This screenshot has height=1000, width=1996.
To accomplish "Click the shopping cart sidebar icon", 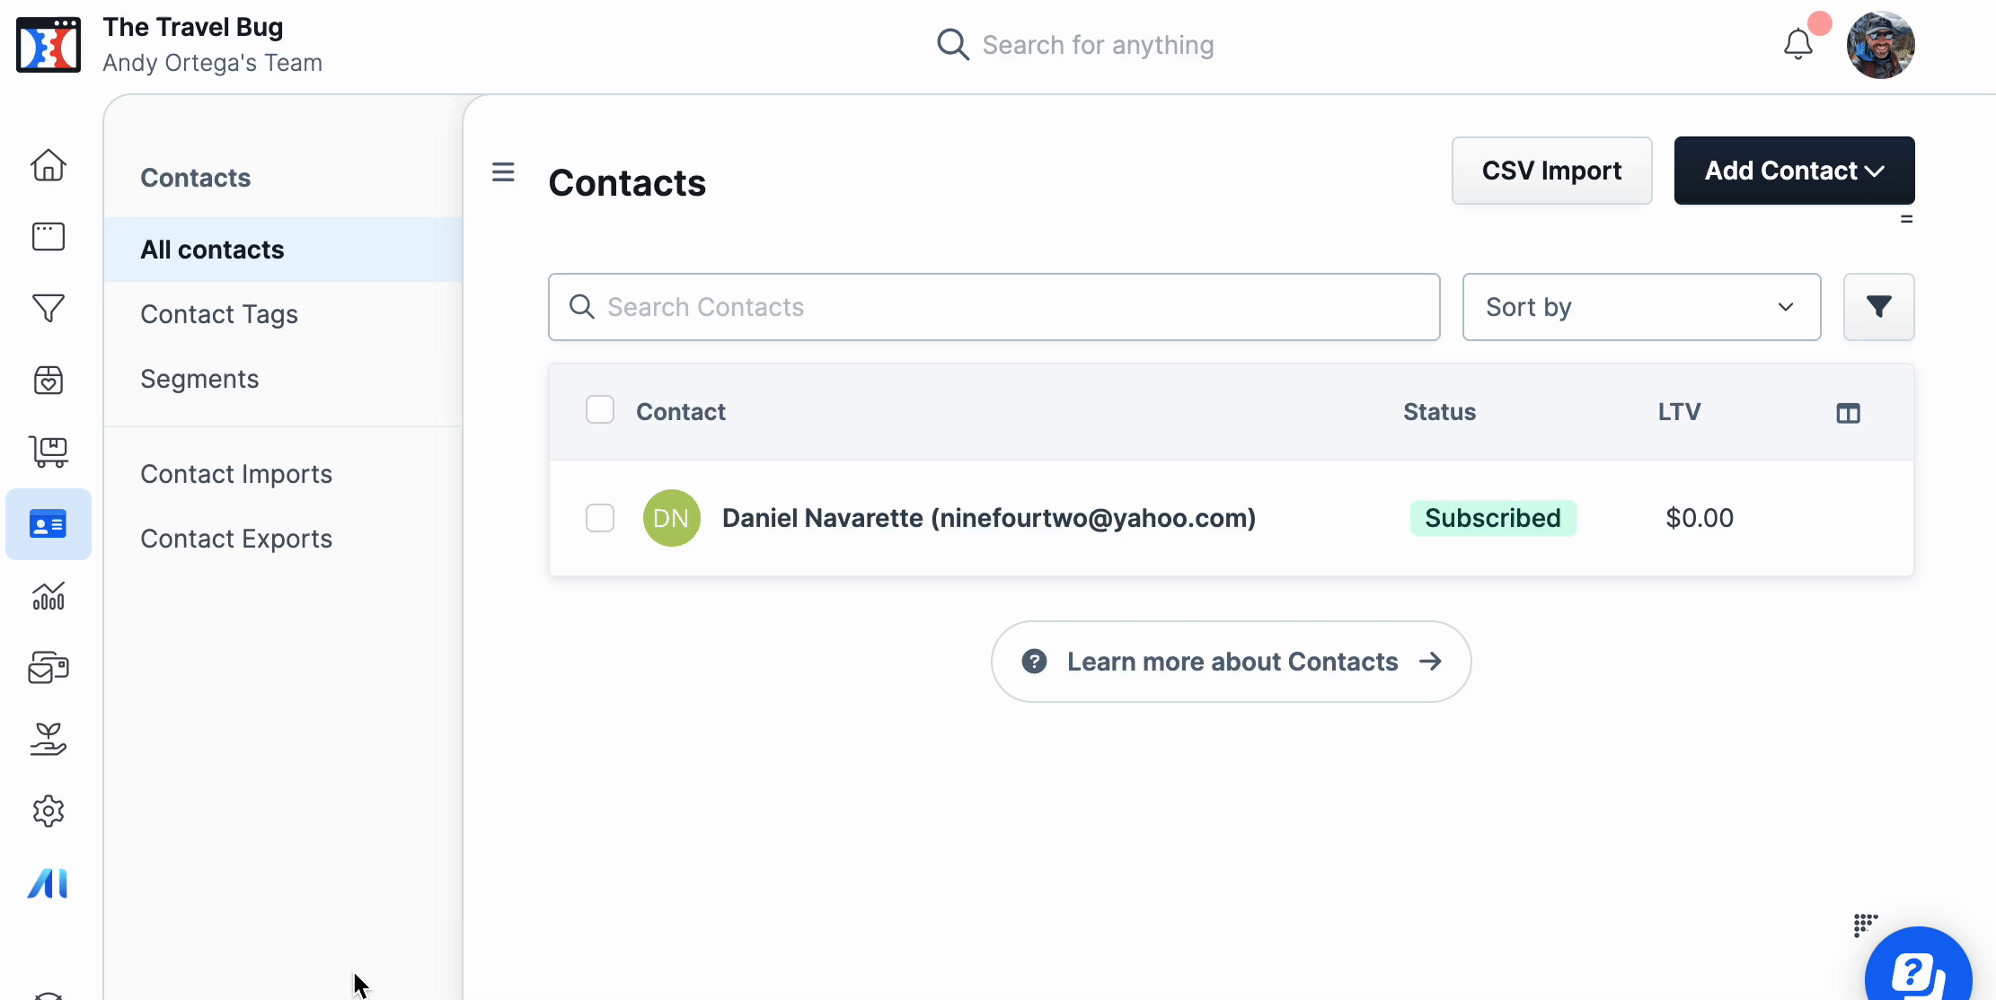I will pyautogui.click(x=49, y=452).
